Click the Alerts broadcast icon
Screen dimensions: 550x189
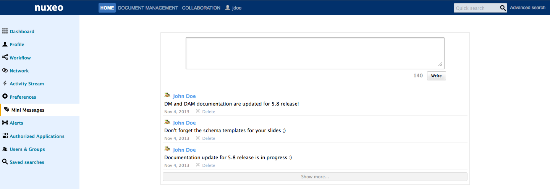pyautogui.click(x=5, y=123)
